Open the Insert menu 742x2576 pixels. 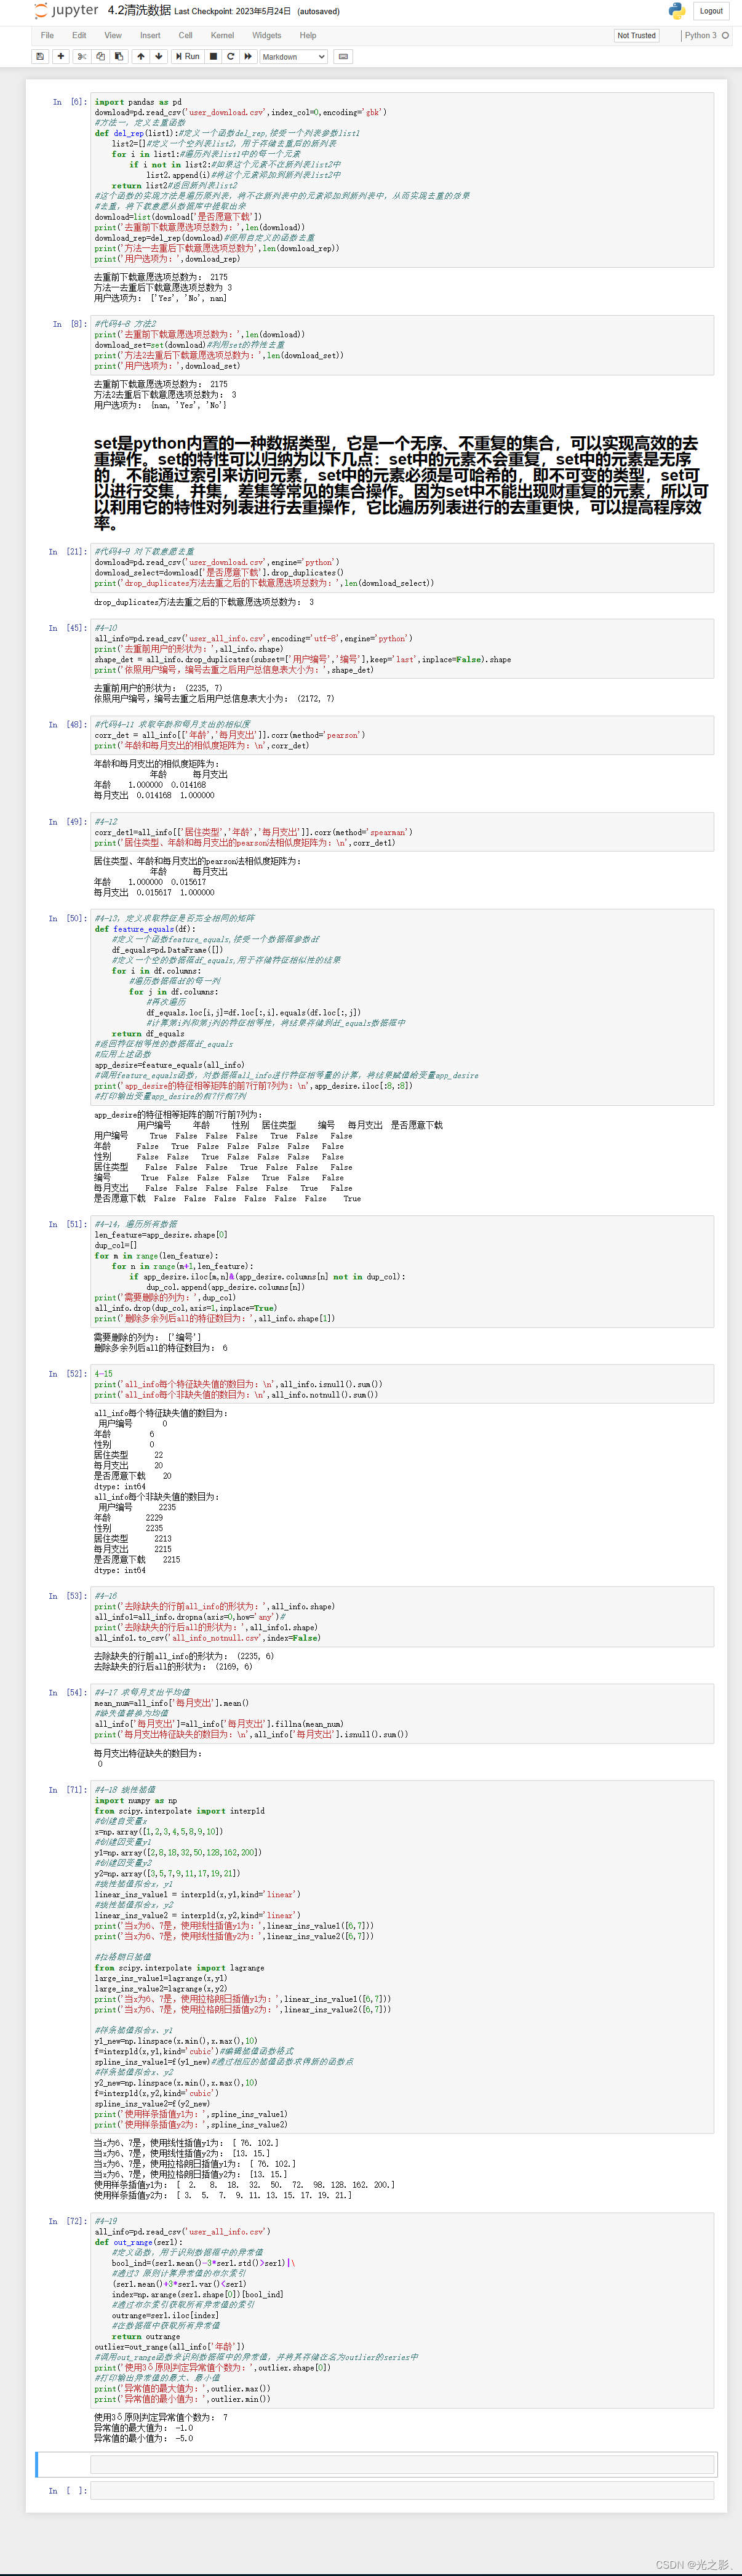[x=150, y=35]
